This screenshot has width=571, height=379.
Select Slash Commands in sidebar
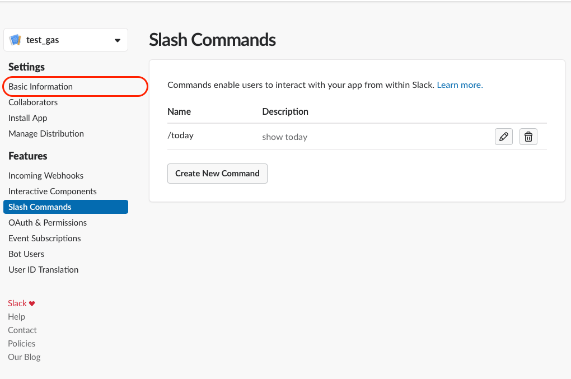pos(40,207)
